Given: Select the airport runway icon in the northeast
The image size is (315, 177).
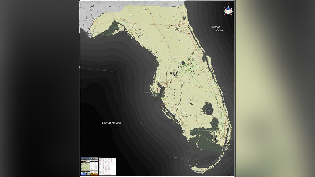Looking at the screenshot, I should pyautogui.click(x=178, y=29).
